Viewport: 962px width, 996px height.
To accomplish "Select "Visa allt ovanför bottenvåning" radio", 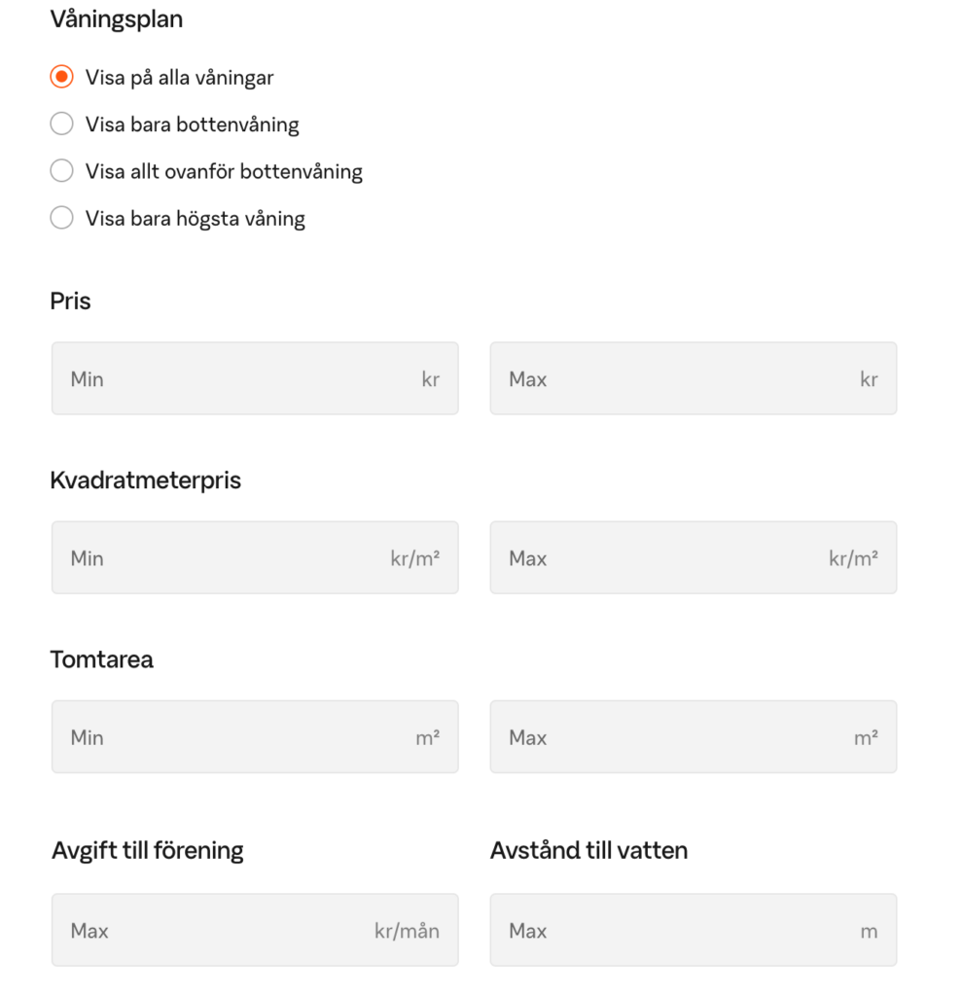I will (x=61, y=172).
